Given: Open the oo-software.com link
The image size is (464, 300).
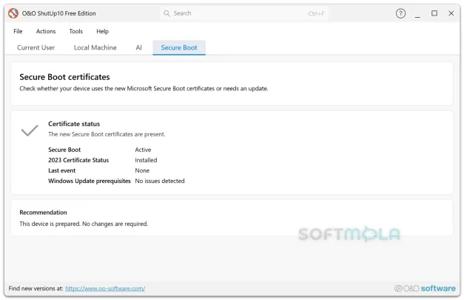Looking at the screenshot, I should [x=105, y=288].
